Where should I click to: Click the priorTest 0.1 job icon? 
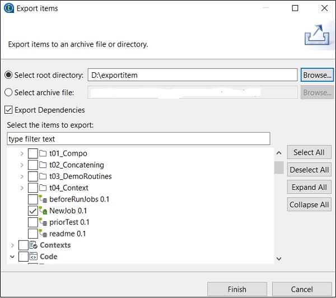(x=44, y=222)
